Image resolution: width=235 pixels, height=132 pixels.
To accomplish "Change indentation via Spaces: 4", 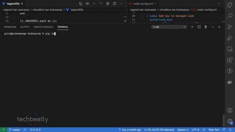I will point(183,130).
